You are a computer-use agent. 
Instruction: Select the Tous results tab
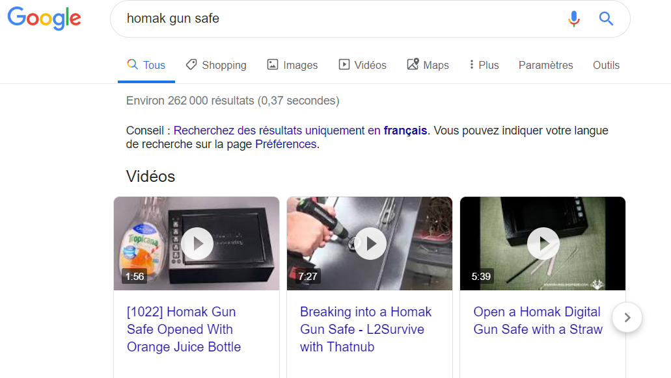pyautogui.click(x=146, y=65)
